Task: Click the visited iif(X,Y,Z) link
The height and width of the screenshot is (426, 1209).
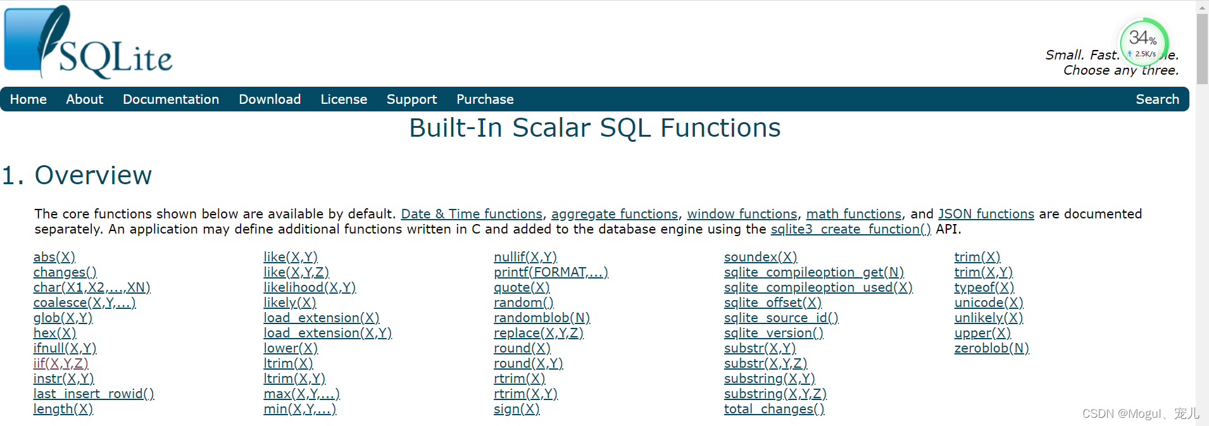Action: [x=61, y=363]
